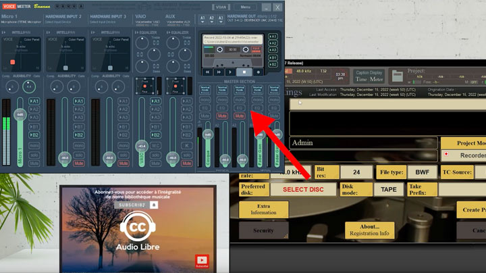Adjust the Micro 1 Gate knob
This screenshot has height=273, width=486.
[x=29, y=86]
